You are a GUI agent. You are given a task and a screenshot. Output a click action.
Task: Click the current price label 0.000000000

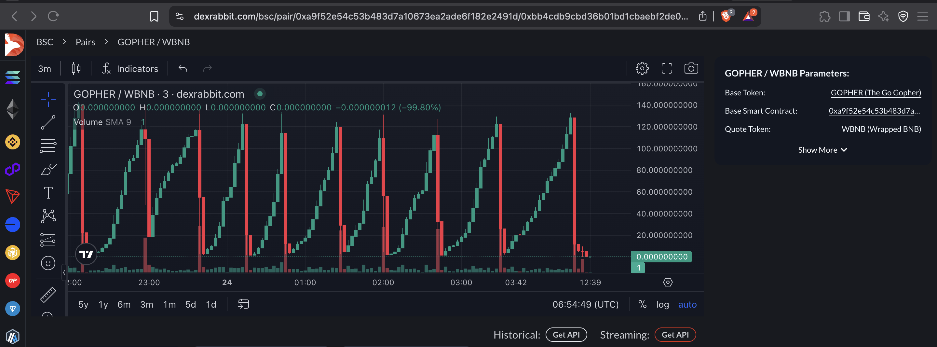[661, 257]
